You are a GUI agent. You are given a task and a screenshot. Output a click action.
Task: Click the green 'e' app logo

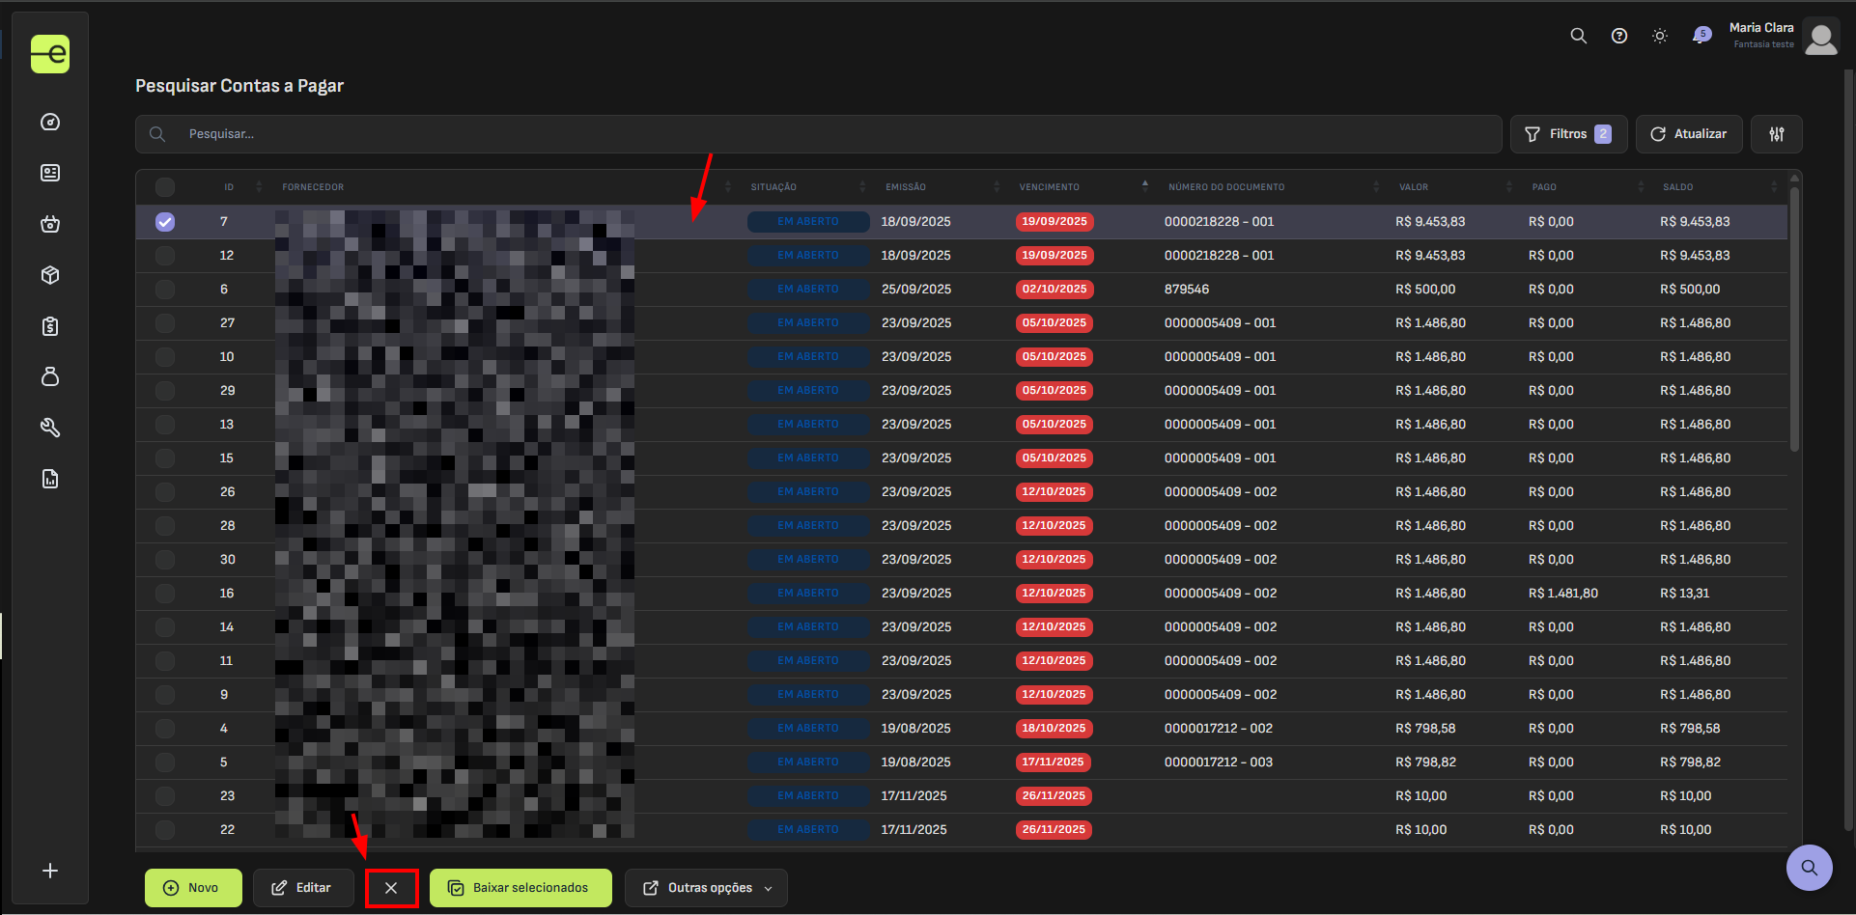(x=50, y=54)
